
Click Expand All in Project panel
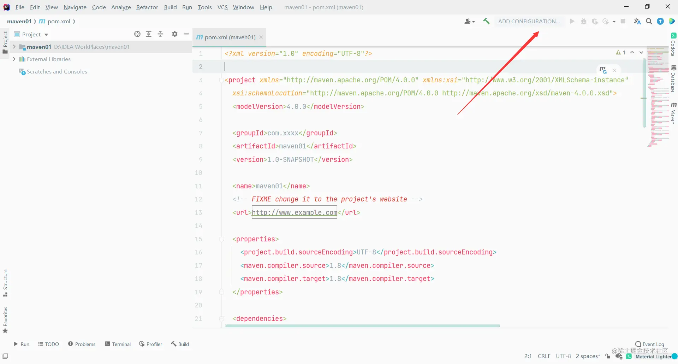tap(149, 34)
